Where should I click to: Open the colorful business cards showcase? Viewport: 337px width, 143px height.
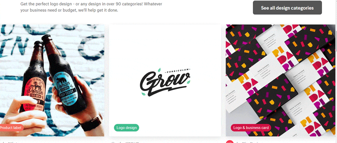tap(280, 80)
